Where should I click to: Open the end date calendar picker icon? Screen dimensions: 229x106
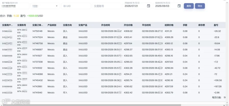[x=179, y=6]
